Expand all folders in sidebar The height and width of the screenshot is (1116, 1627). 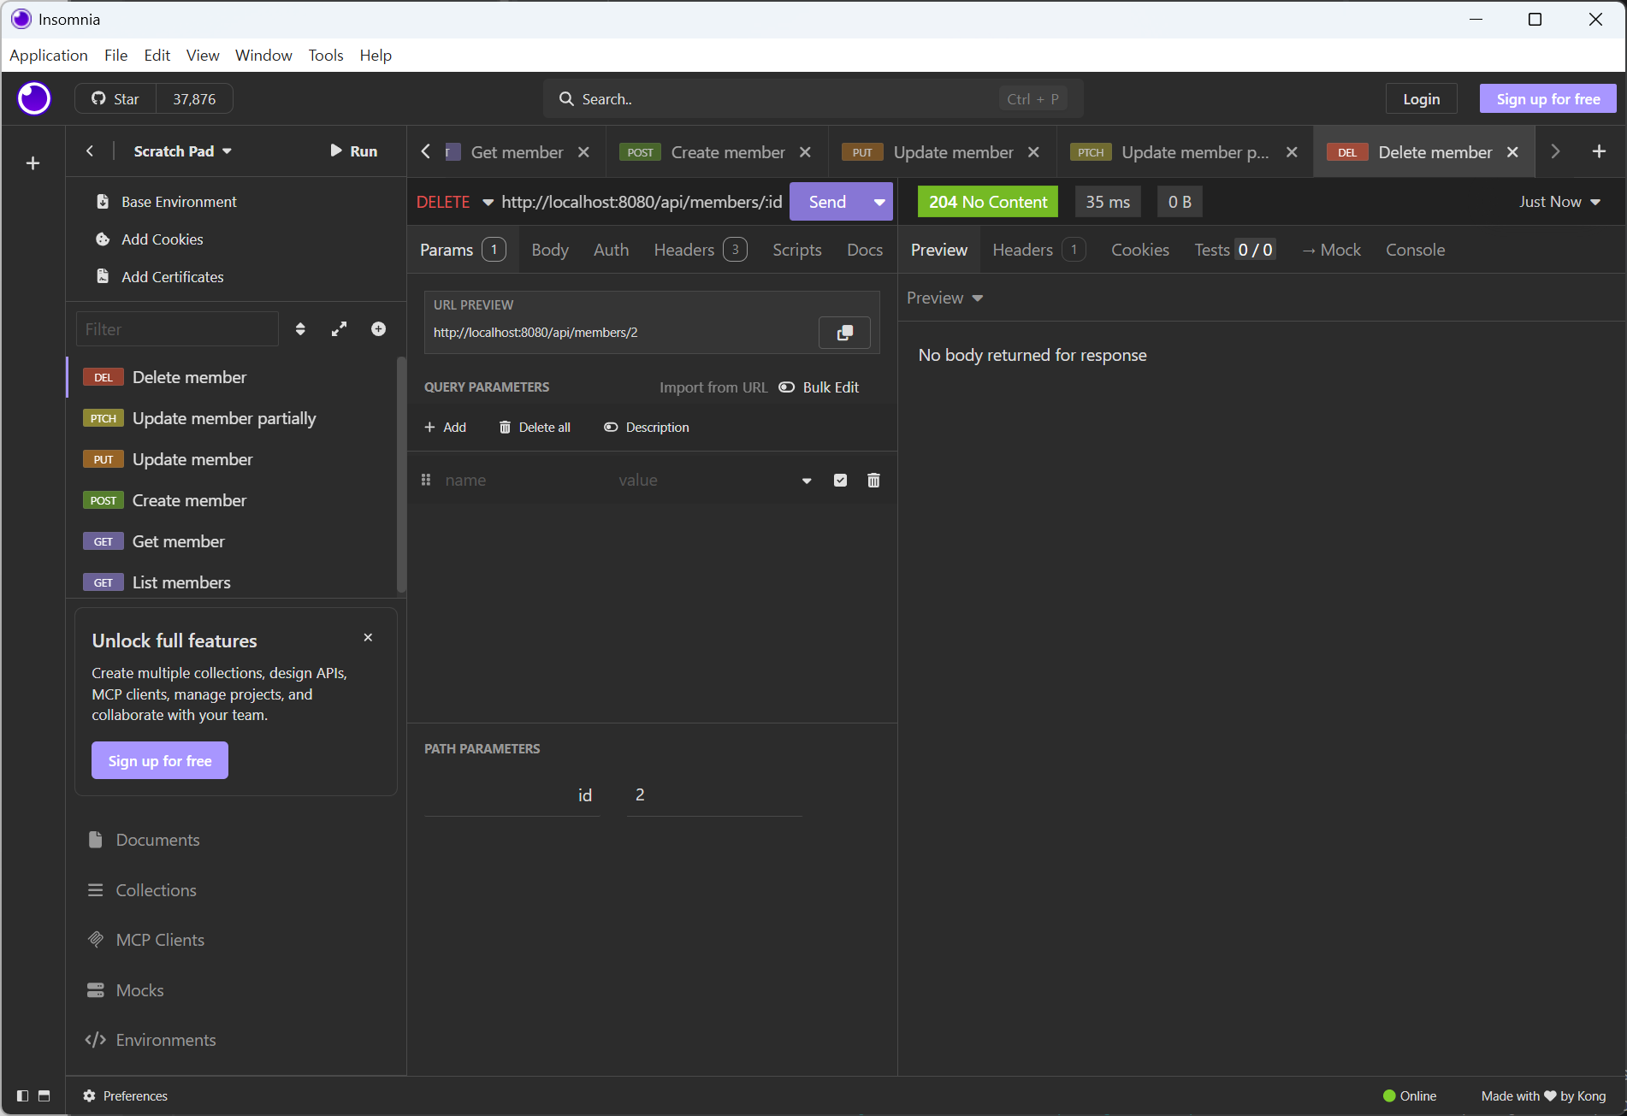[x=340, y=329]
